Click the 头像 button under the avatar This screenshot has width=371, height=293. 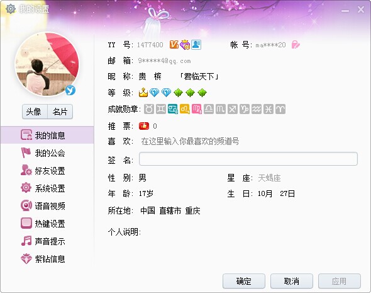[x=35, y=112]
